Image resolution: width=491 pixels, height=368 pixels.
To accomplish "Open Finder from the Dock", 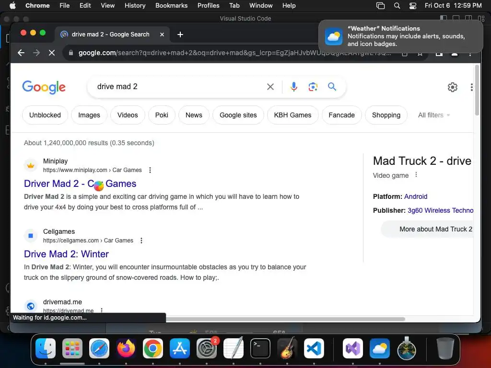I will point(46,348).
